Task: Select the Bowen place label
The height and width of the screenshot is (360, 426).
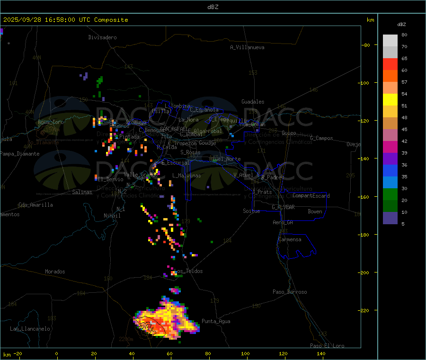Action: tap(315, 211)
